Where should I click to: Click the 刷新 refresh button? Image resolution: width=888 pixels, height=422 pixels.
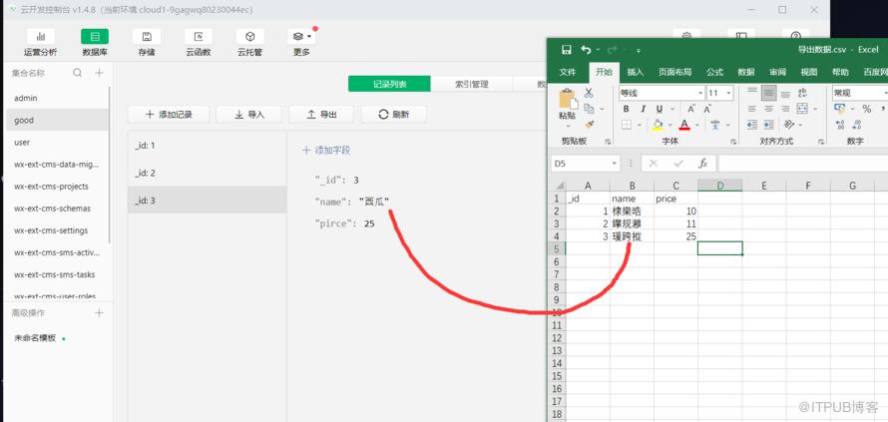(393, 115)
